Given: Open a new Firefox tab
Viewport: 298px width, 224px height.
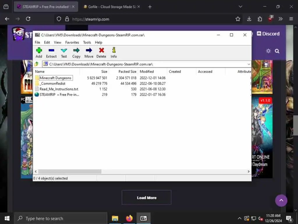Looking at the screenshot, I should 150,7.
